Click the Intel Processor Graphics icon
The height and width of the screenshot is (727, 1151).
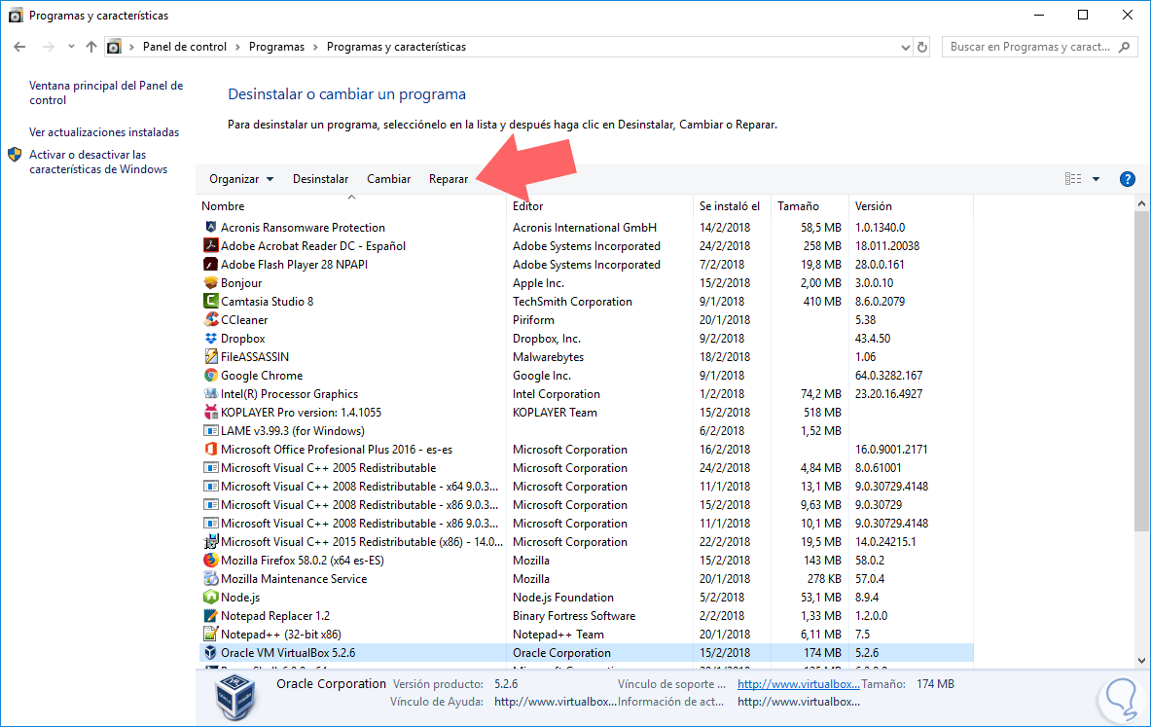tap(211, 393)
